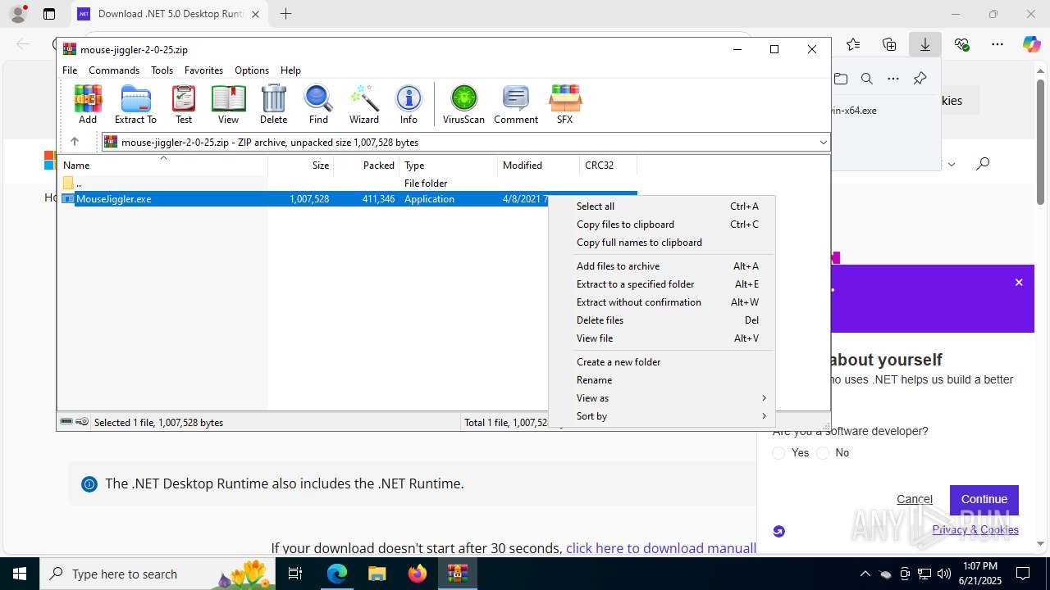1050x590 pixels.
Task: Open Edge downloads icon in toolbar
Action: [x=925, y=44]
